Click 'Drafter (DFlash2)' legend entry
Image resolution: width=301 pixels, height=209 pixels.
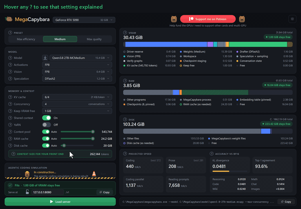[x=264, y=52]
